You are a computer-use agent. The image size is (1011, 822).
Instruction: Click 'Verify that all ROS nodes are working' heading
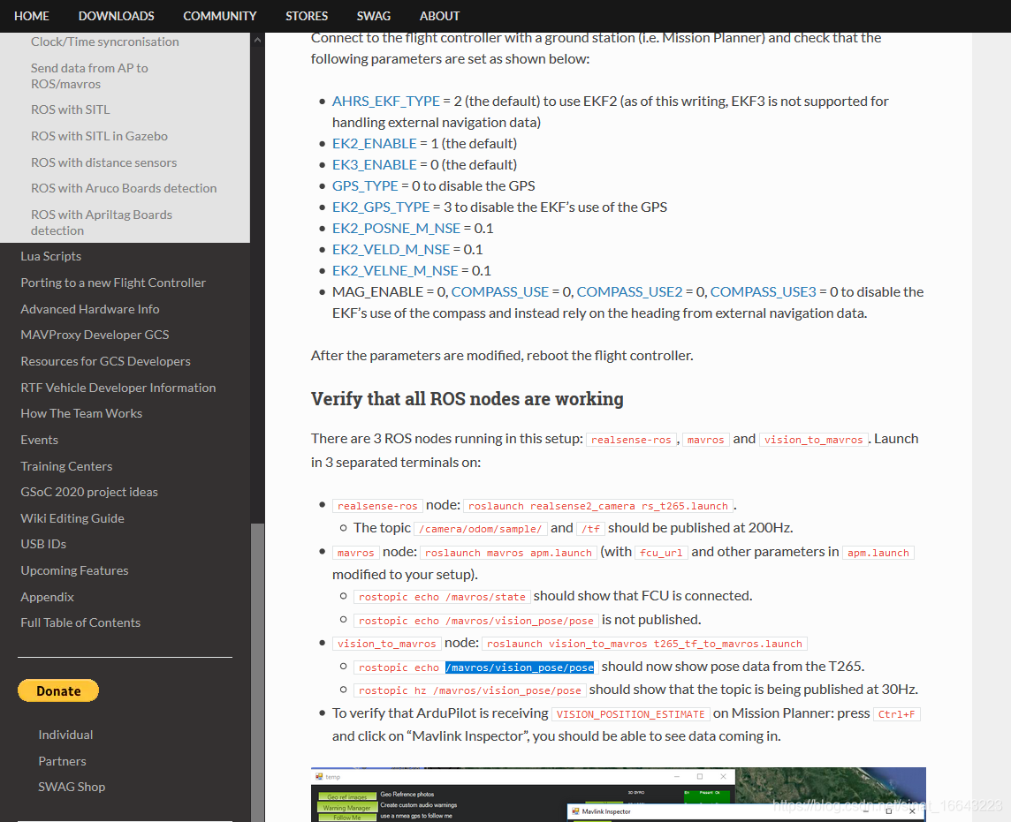click(467, 399)
